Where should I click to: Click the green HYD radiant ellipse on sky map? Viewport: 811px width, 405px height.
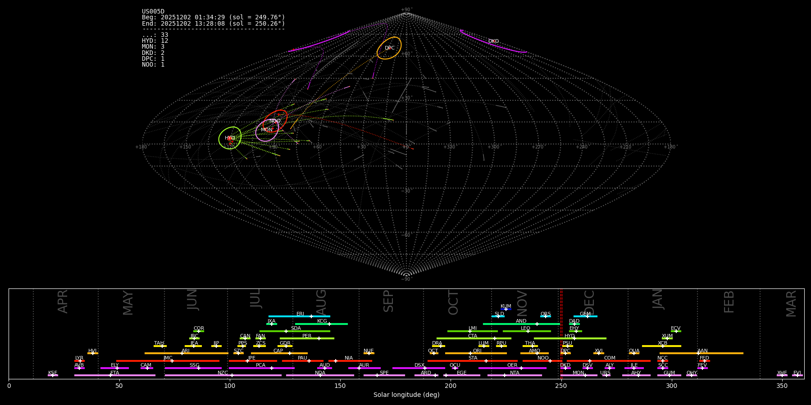[x=230, y=138]
